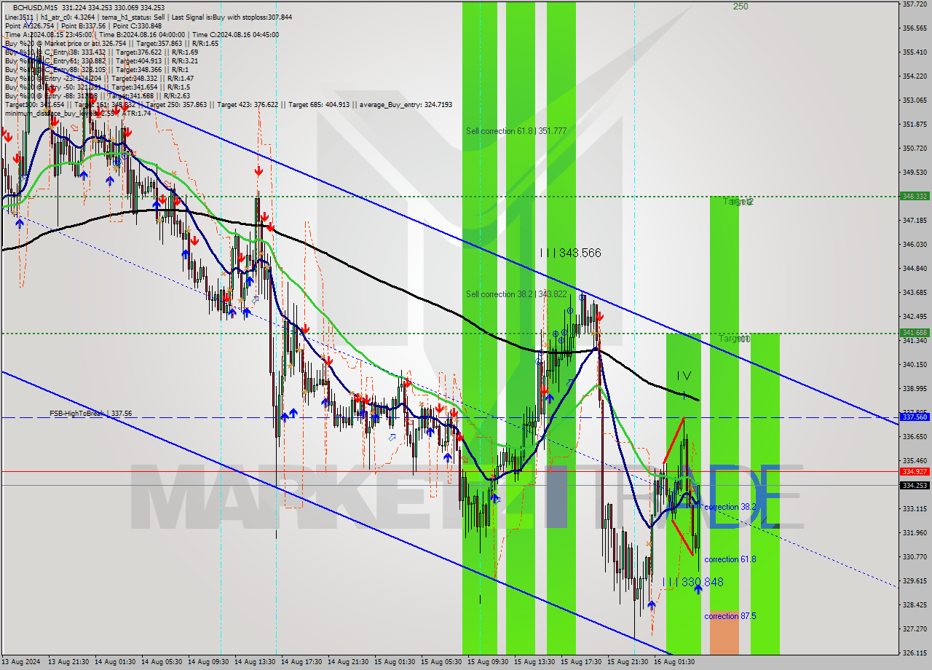Click the 'average_Buy_entry: 324.7193' text
This screenshot has height=670, width=932.
click(406, 105)
